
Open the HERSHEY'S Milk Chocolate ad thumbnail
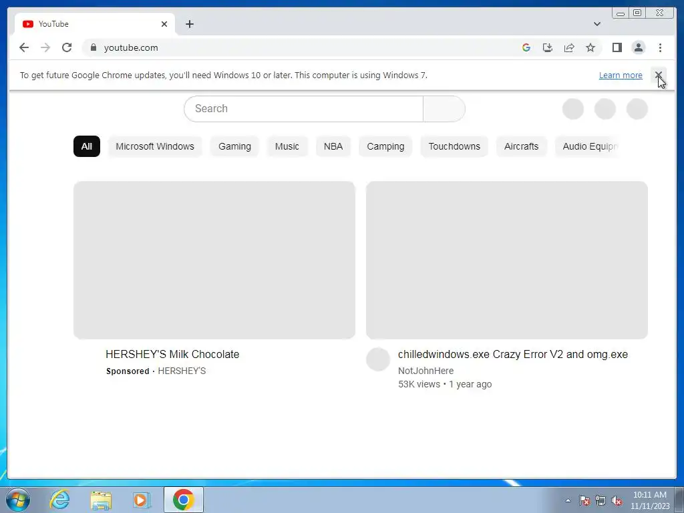214,260
